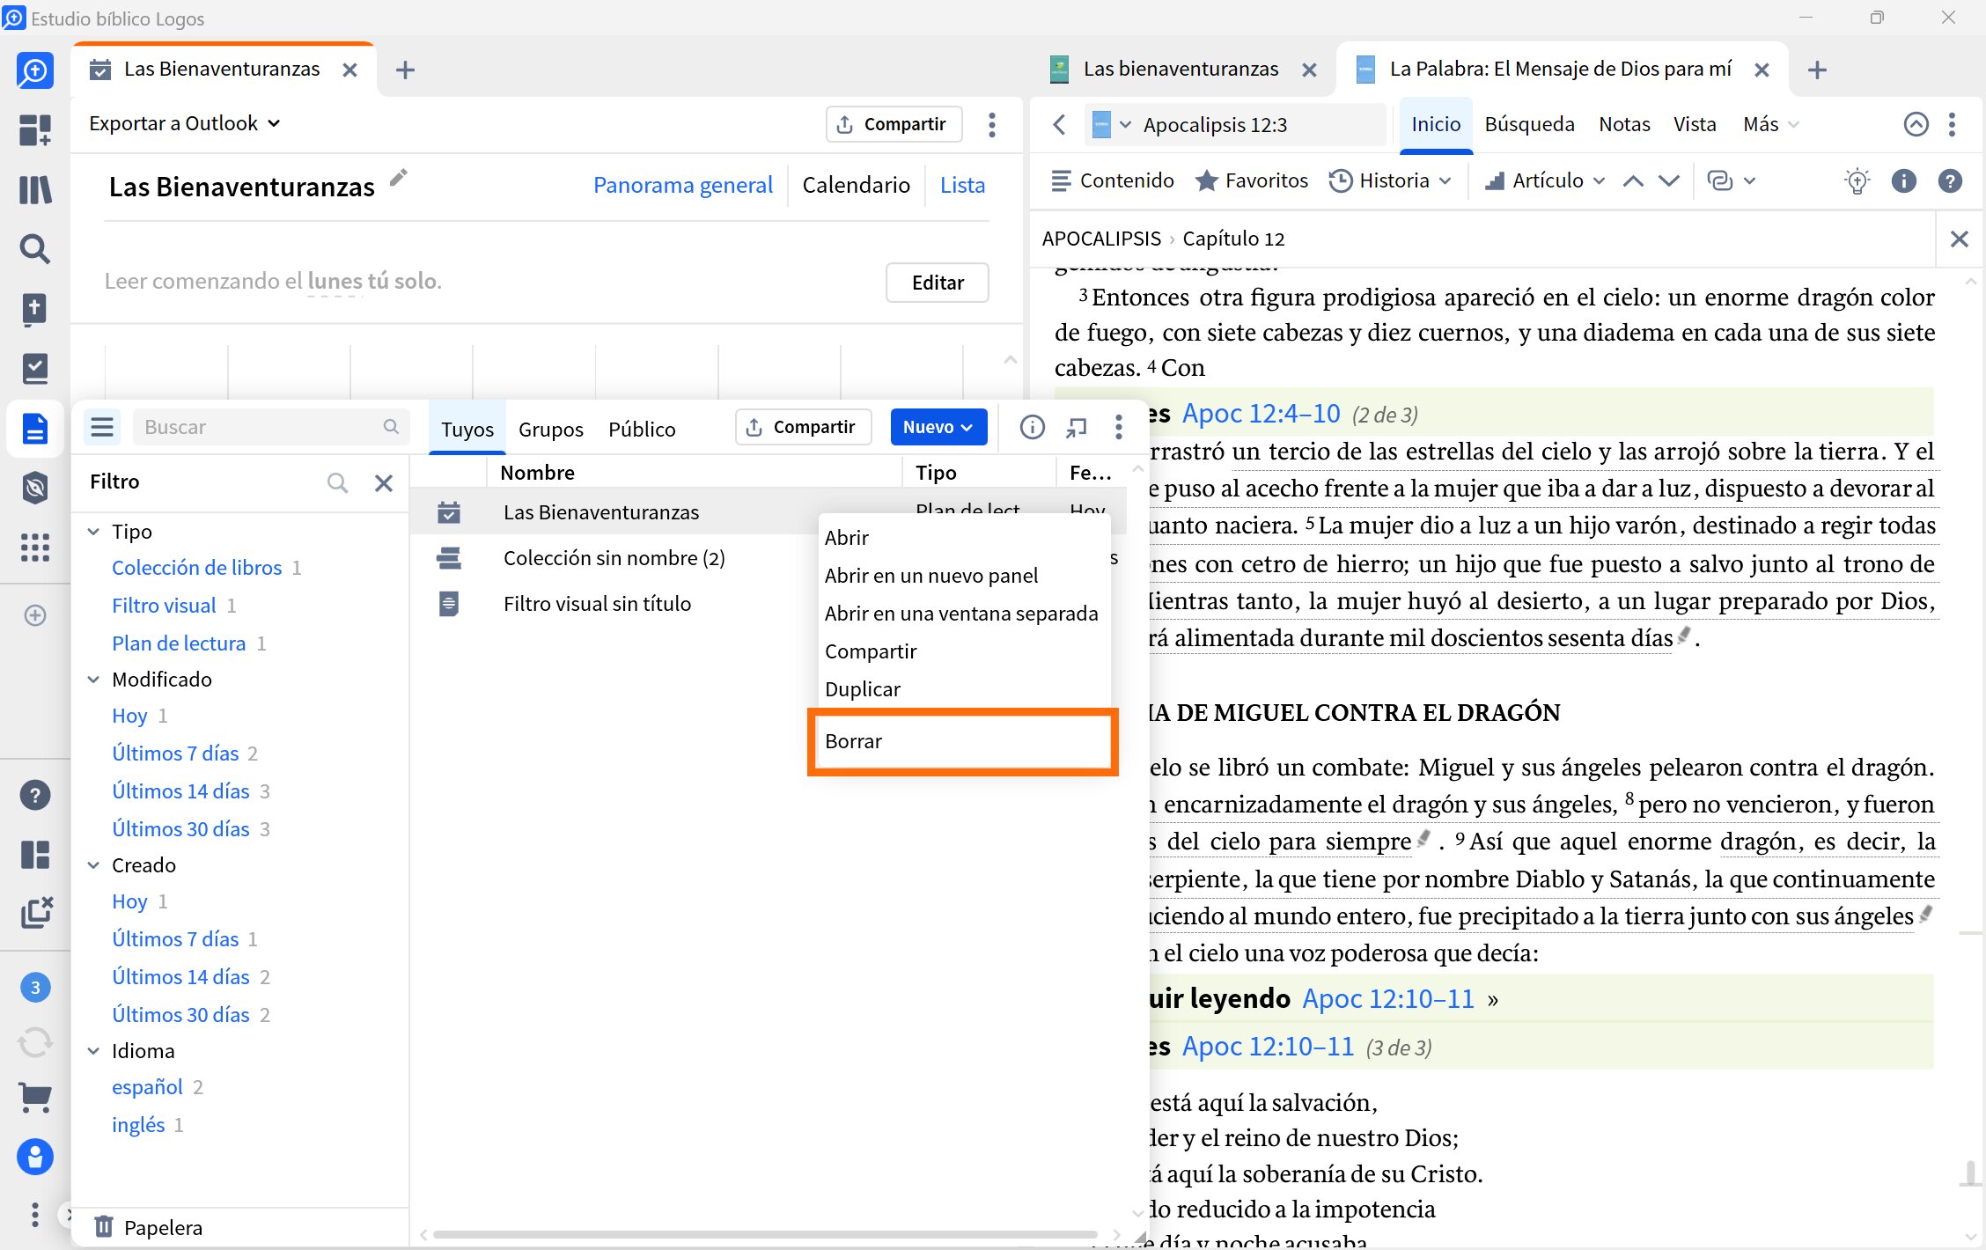Switch to the Búsqueda ribbon tab
Image resolution: width=1986 pixels, height=1250 pixels.
1529,124
